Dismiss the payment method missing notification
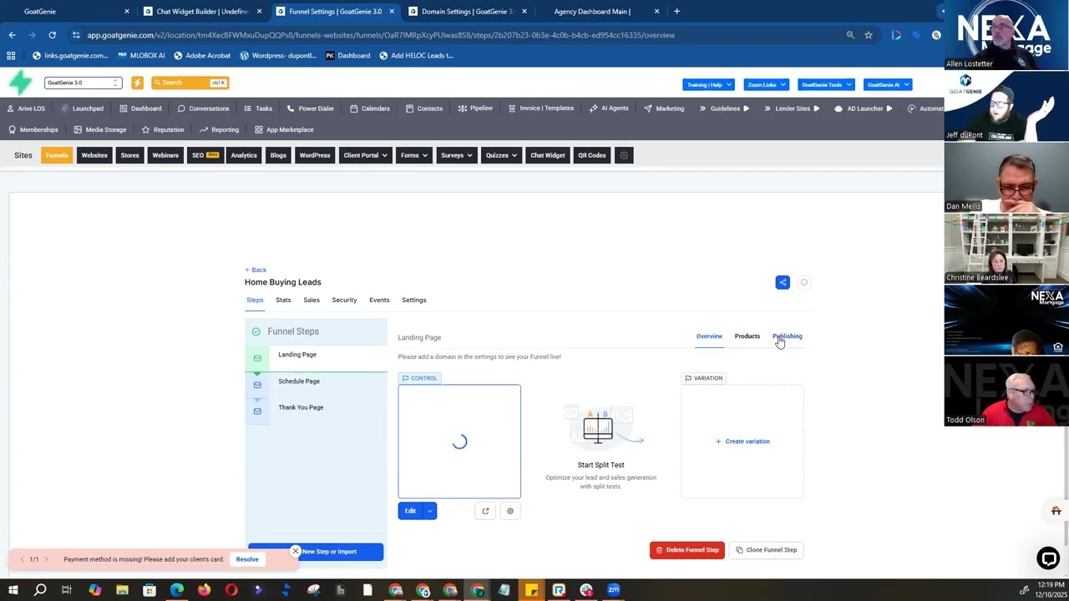 (295, 551)
